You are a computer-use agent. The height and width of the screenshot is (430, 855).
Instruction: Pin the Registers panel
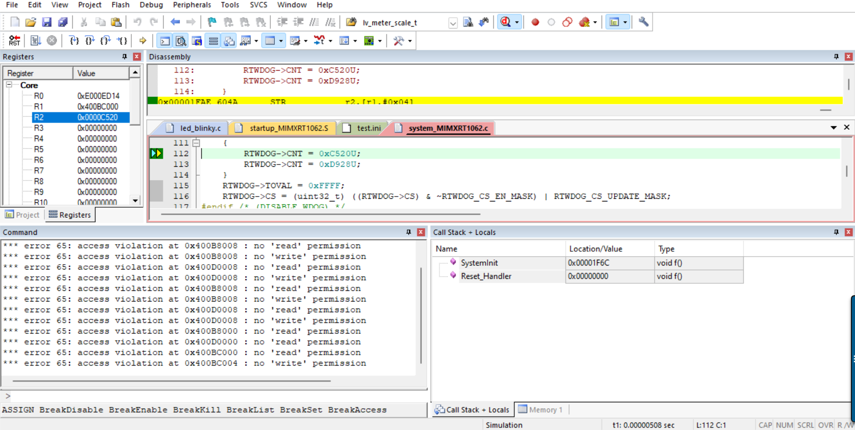pos(125,57)
